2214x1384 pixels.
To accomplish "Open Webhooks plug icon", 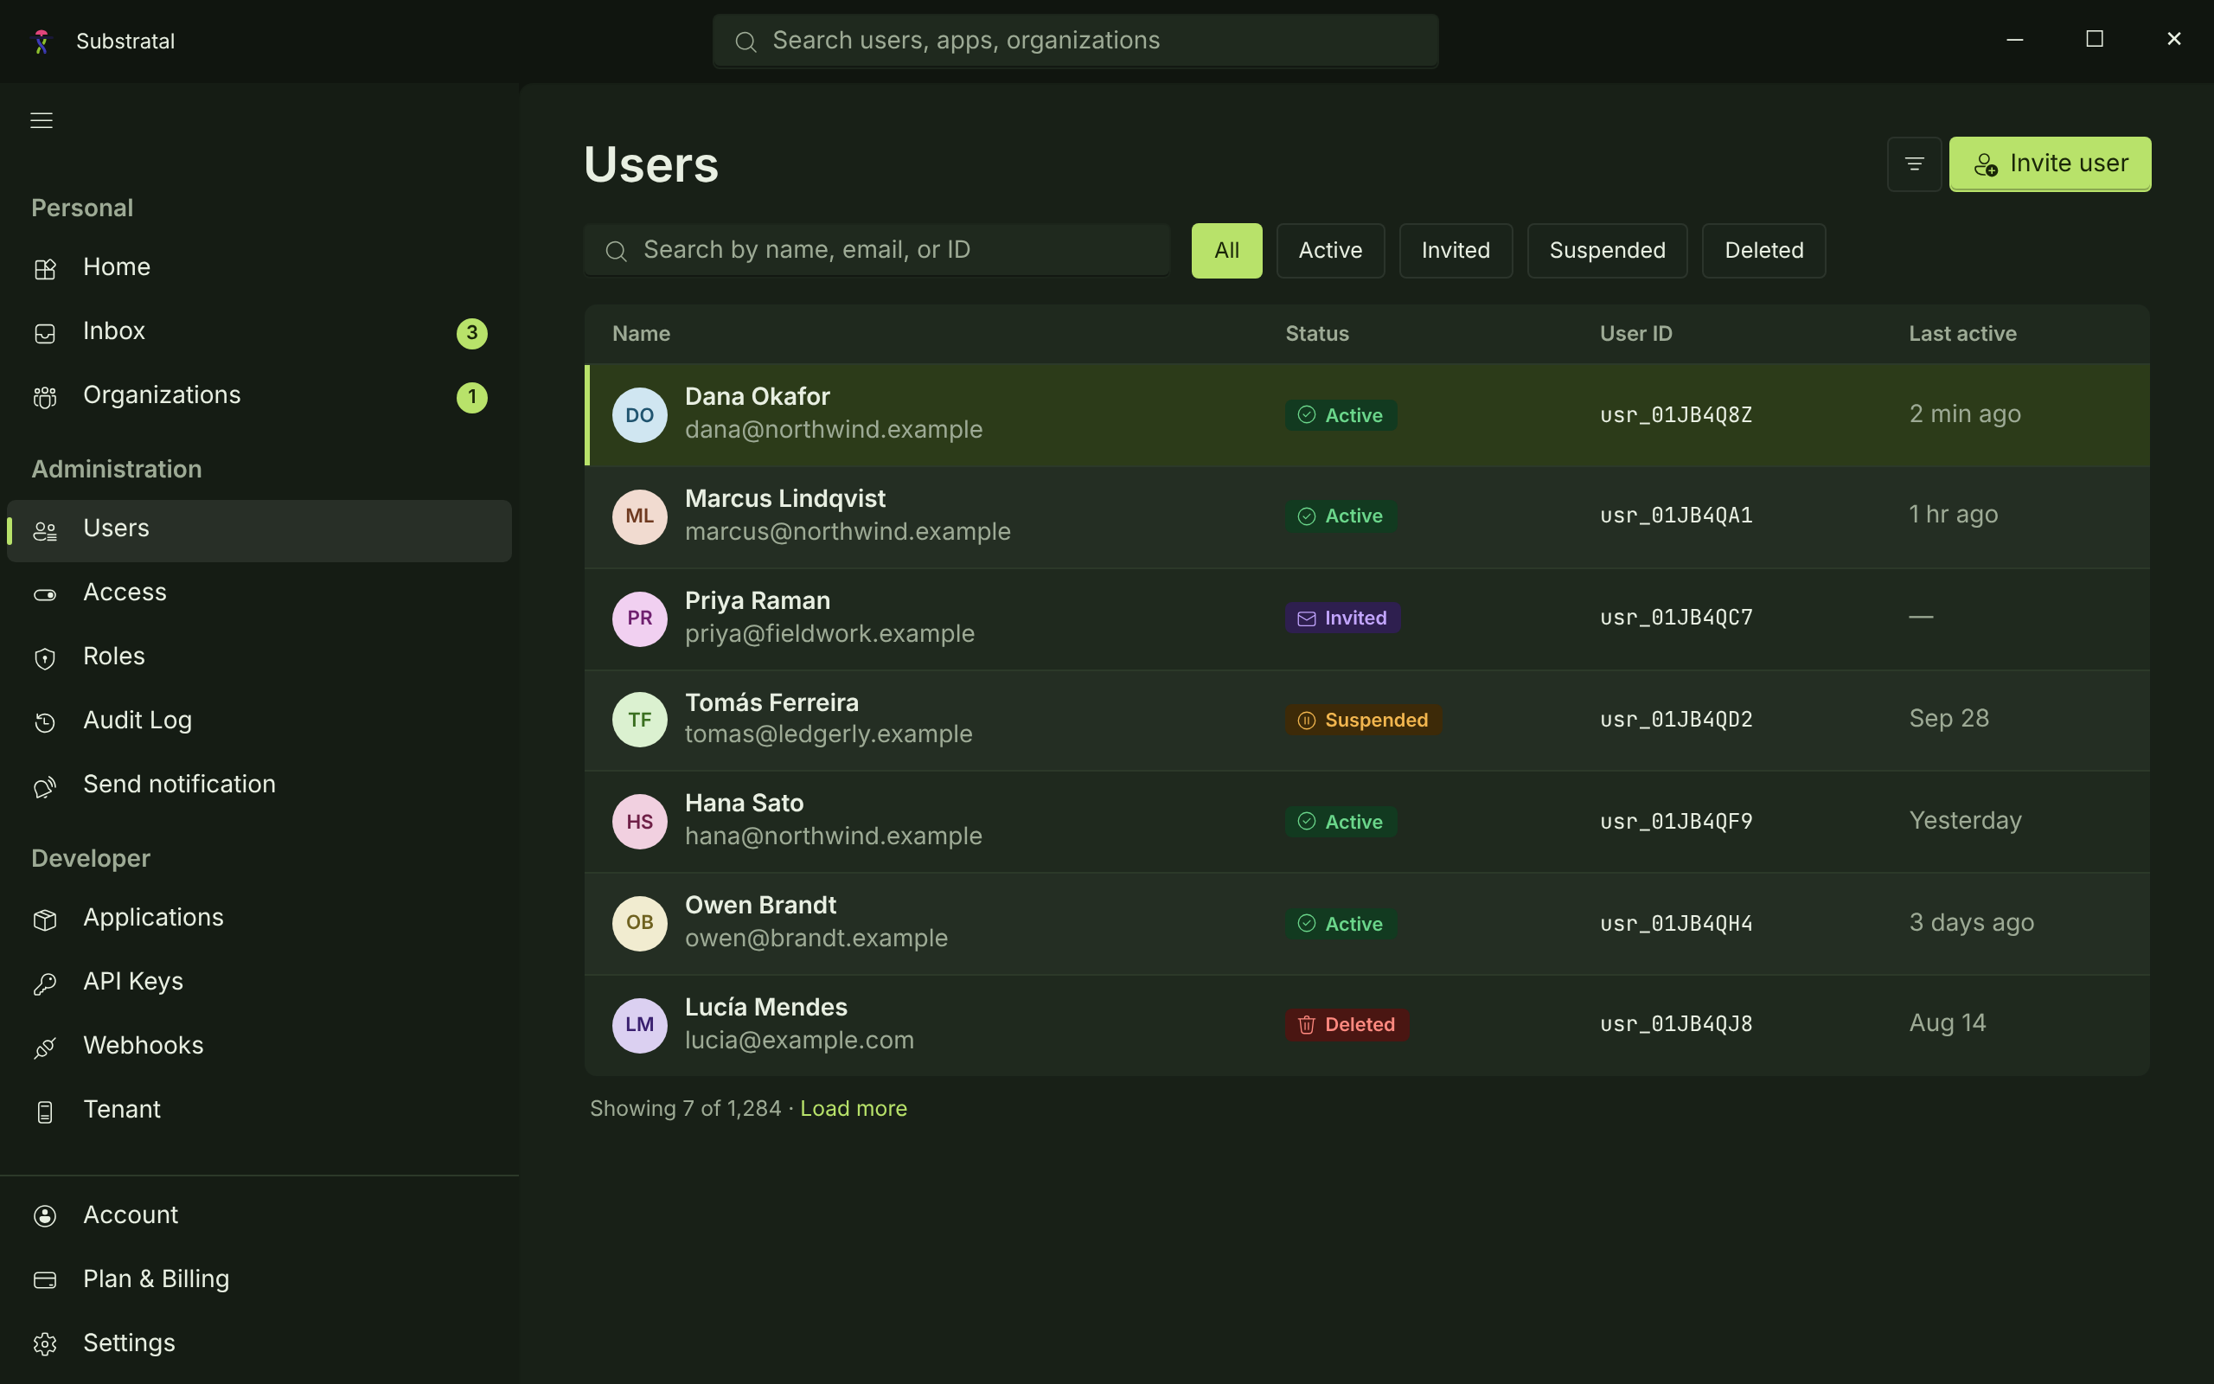I will pos(45,1048).
